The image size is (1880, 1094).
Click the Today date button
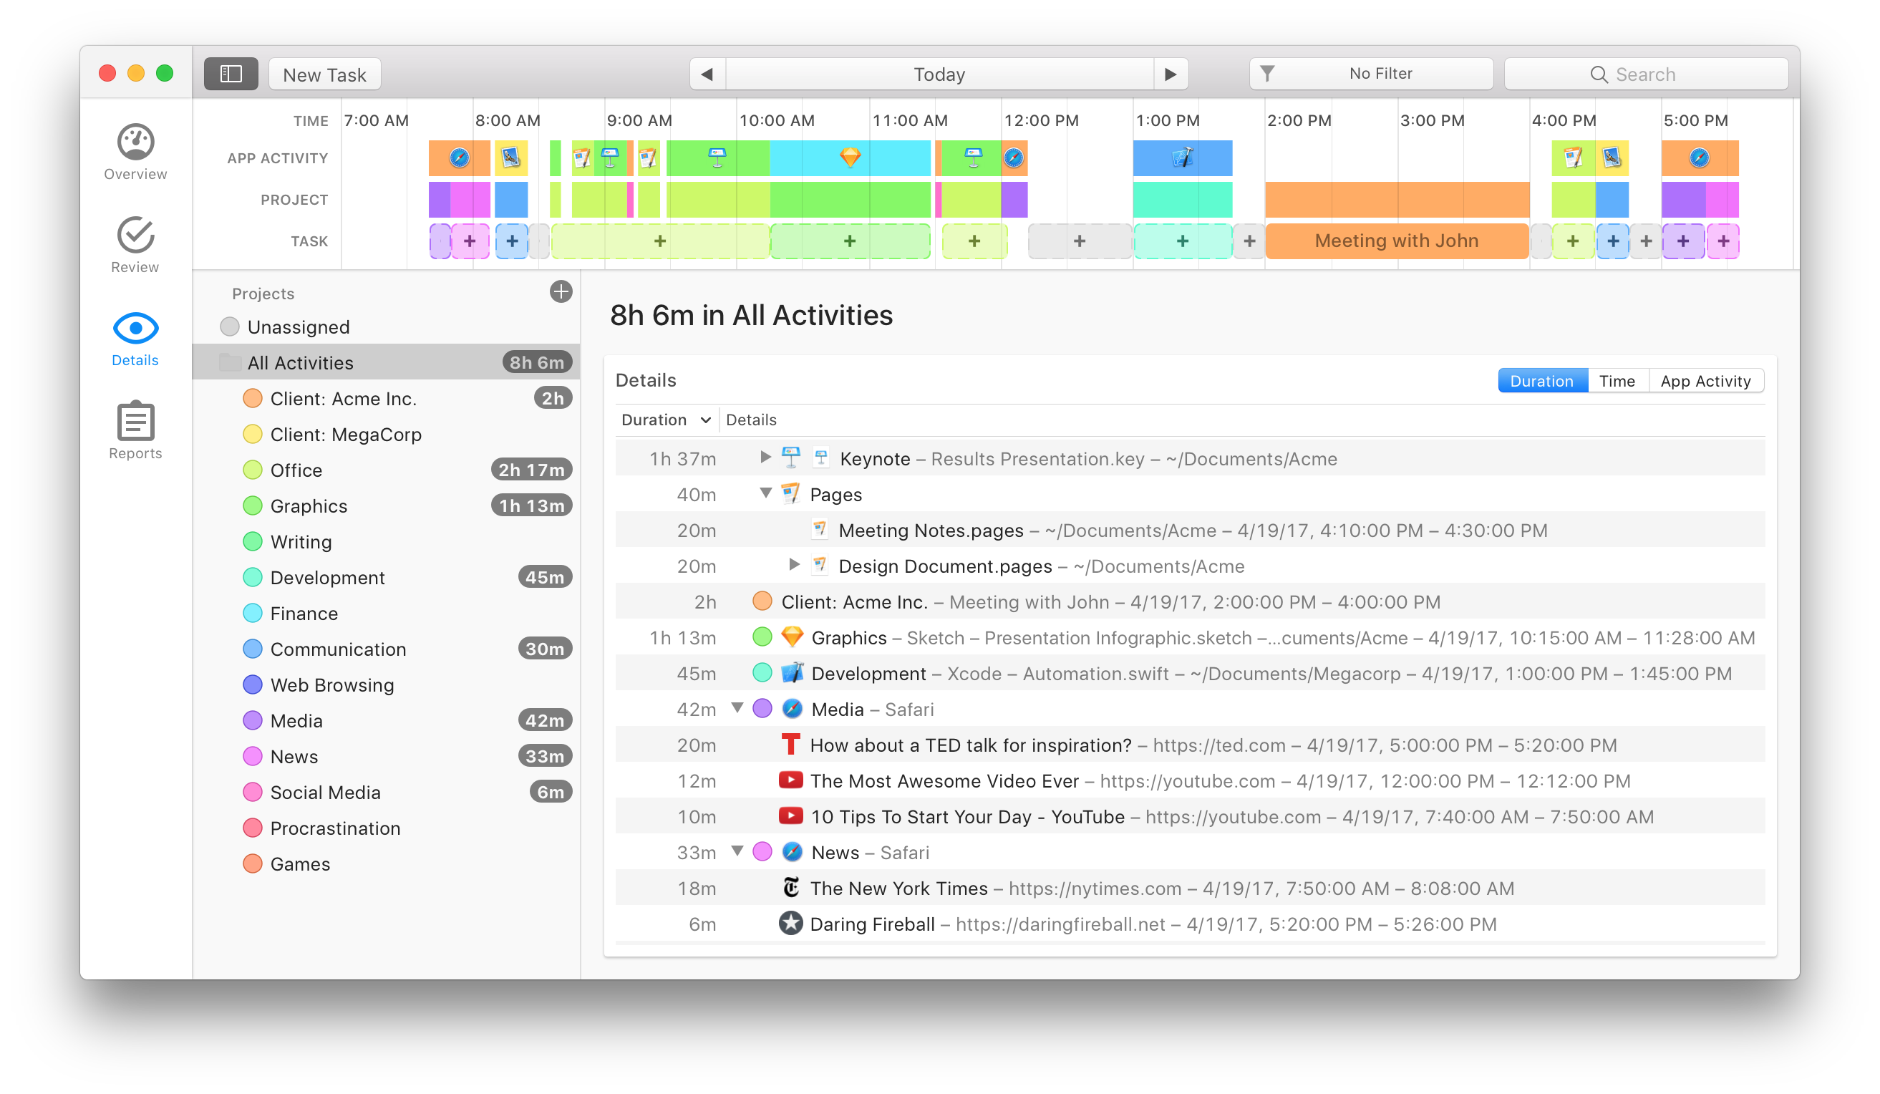click(939, 74)
